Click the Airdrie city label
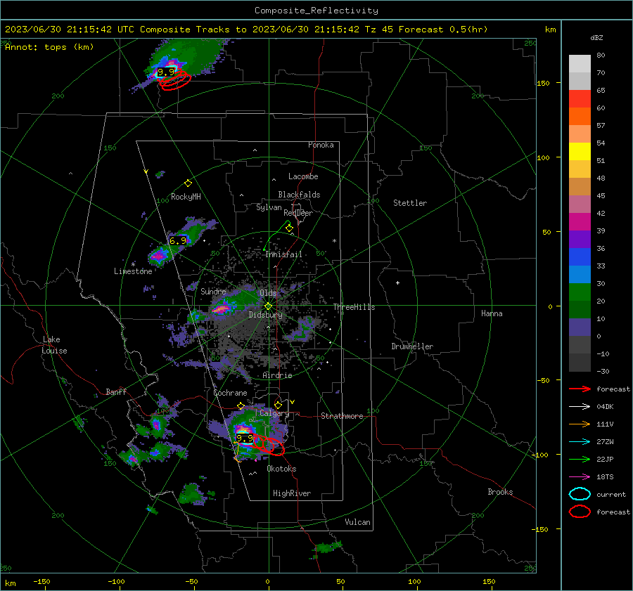The width and height of the screenshot is (633, 591). (277, 375)
